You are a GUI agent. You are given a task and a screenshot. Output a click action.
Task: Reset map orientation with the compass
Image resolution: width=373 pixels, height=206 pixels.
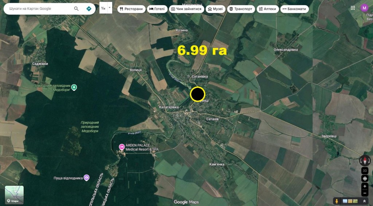coord(365,161)
